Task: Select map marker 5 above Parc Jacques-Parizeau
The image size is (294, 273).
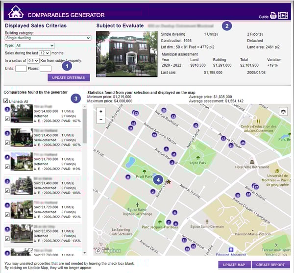Action: (x=174, y=212)
